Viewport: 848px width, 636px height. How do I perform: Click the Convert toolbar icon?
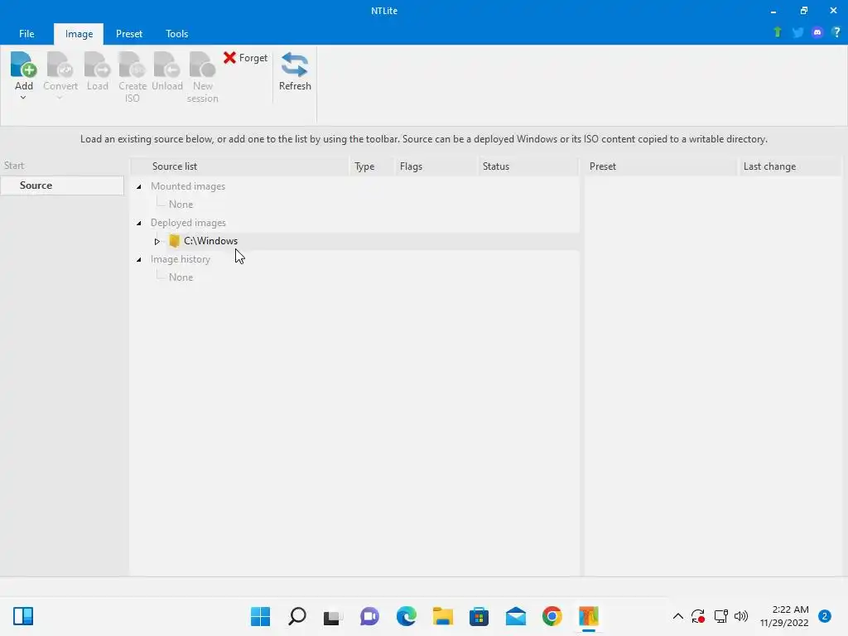coord(60,65)
